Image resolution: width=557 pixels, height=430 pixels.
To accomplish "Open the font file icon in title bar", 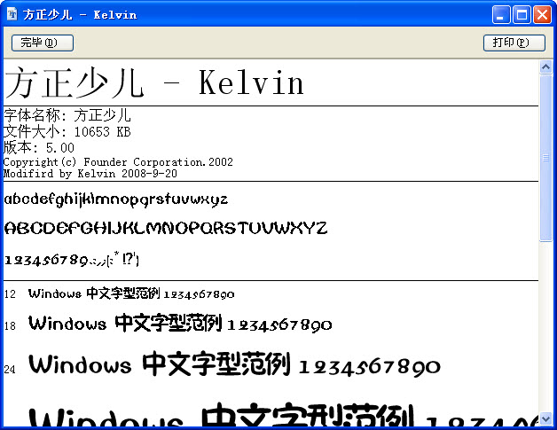I will tap(12, 13).
